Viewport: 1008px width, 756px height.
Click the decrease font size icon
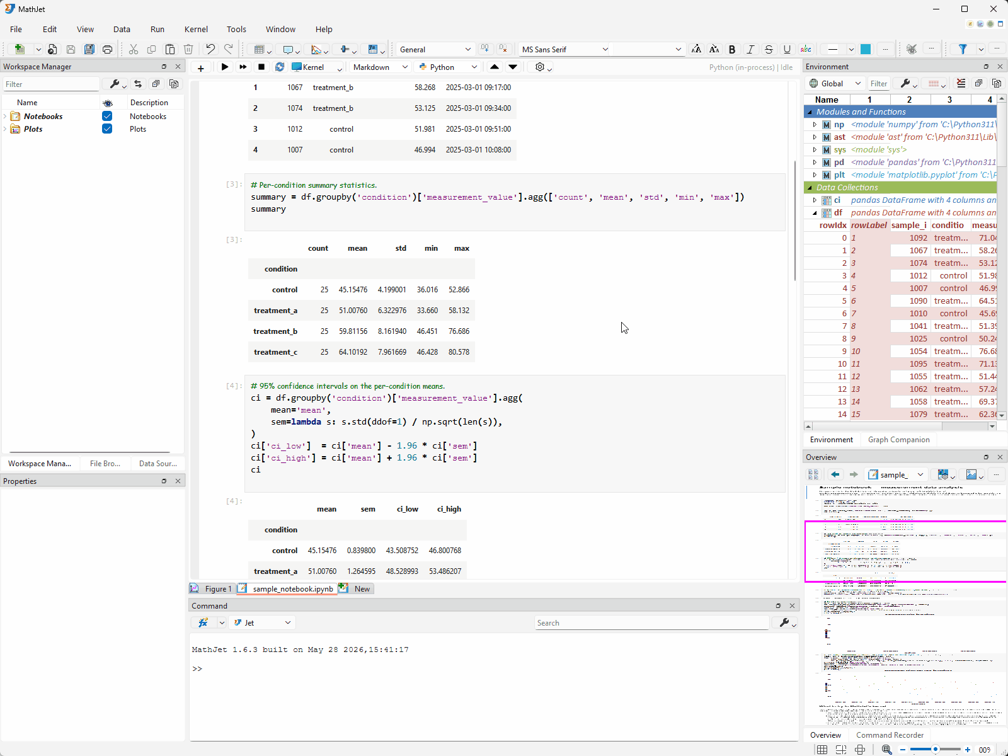[714, 49]
